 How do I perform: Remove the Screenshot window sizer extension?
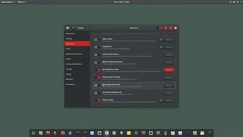coord(169,93)
